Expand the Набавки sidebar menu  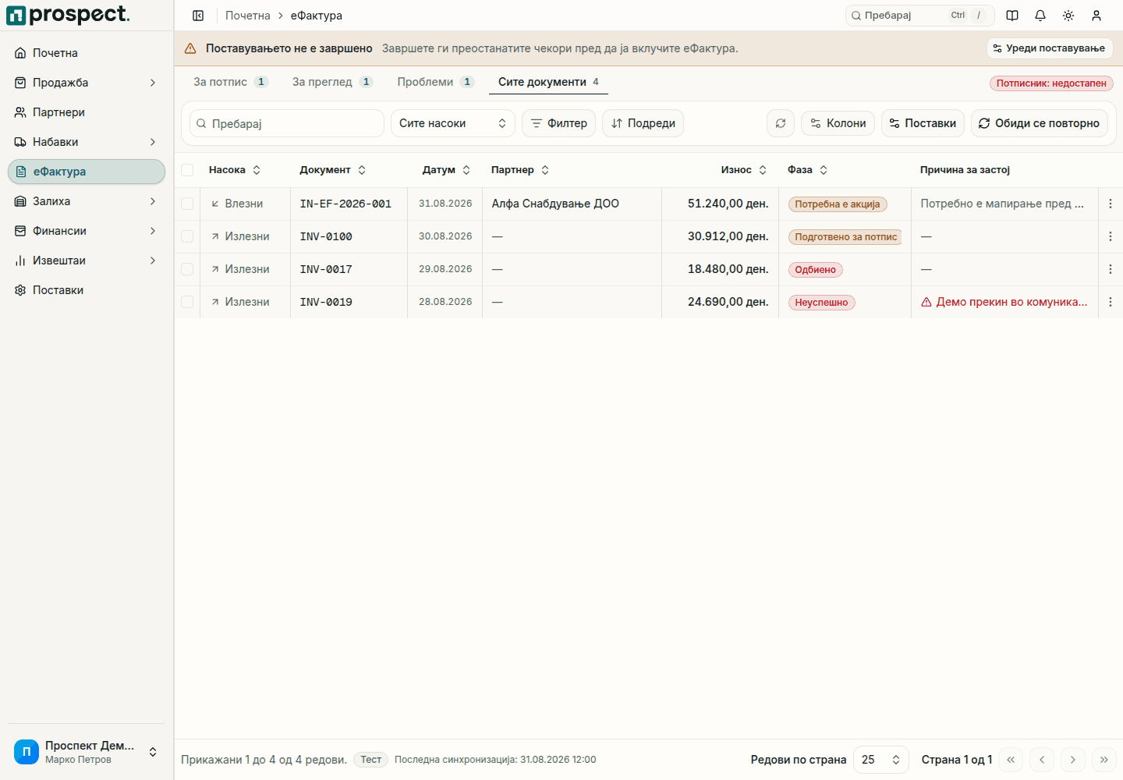[87, 142]
